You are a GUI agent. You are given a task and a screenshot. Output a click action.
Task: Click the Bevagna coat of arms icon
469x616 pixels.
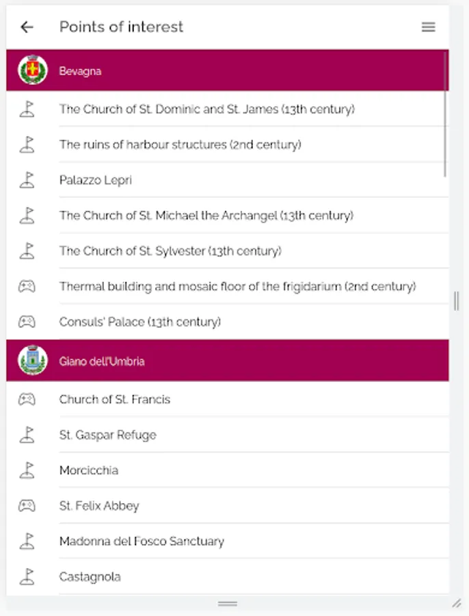click(x=32, y=70)
